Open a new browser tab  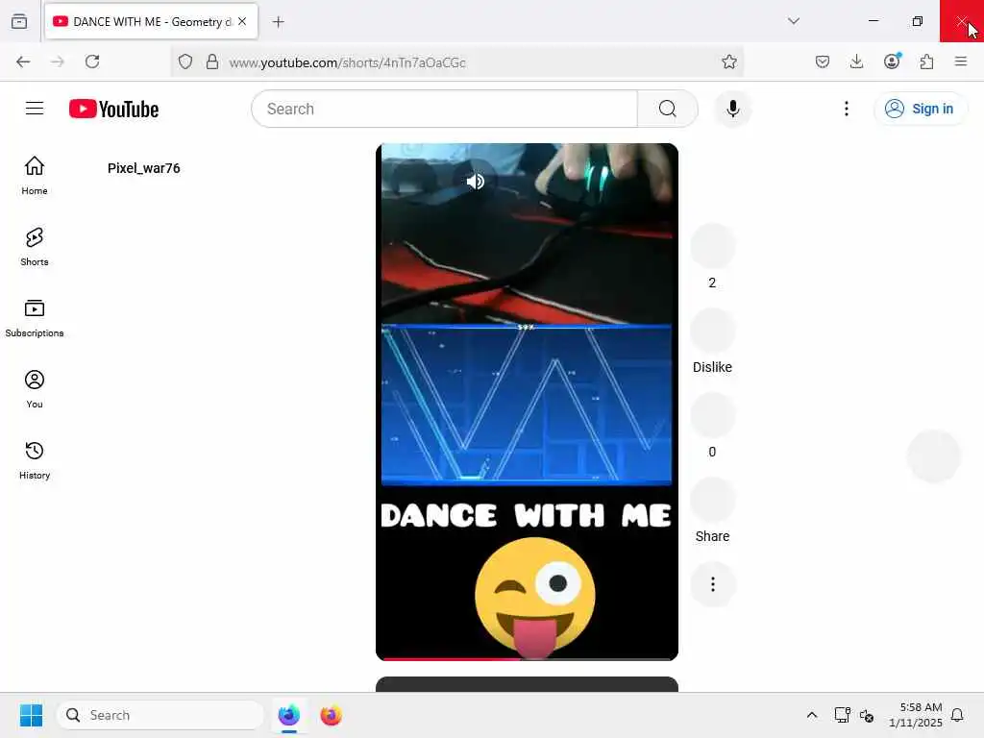pos(279,22)
